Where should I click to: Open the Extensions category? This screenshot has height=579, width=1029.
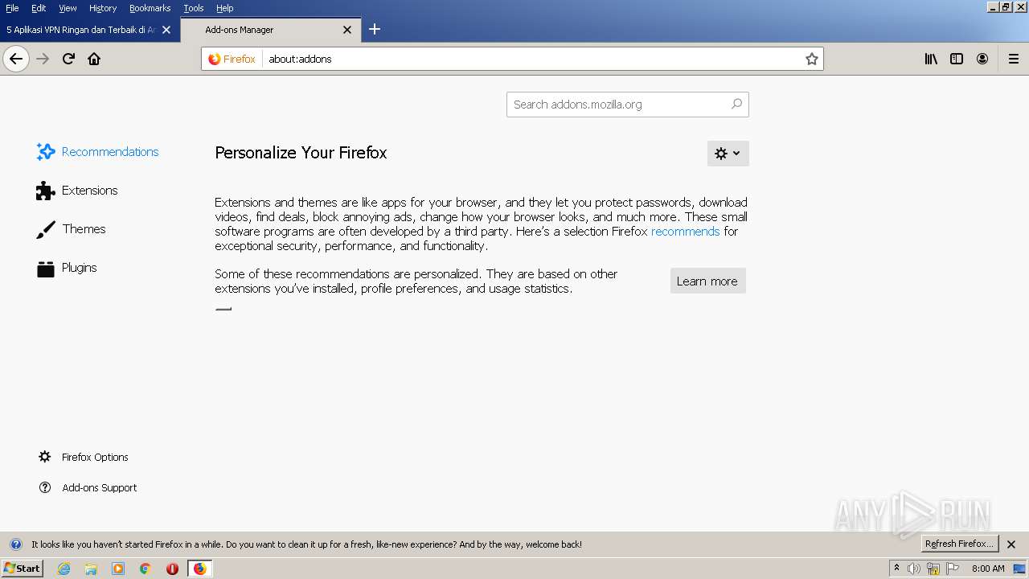pyautogui.click(x=77, y=191)
